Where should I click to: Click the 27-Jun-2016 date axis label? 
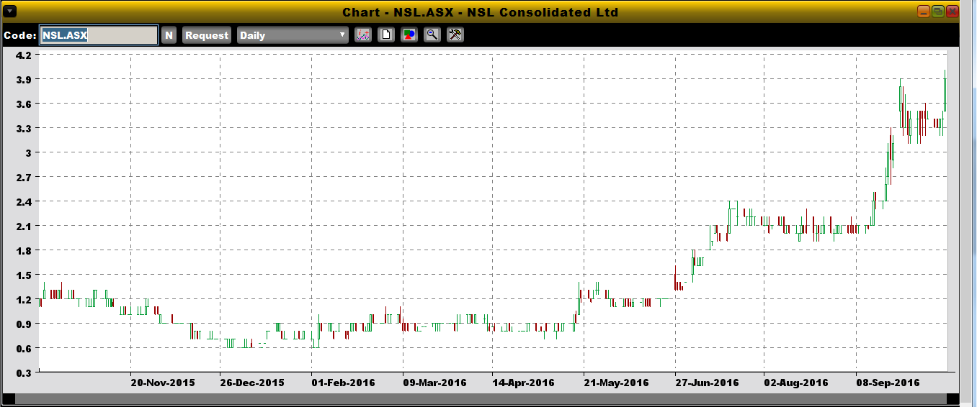[707, 383]
